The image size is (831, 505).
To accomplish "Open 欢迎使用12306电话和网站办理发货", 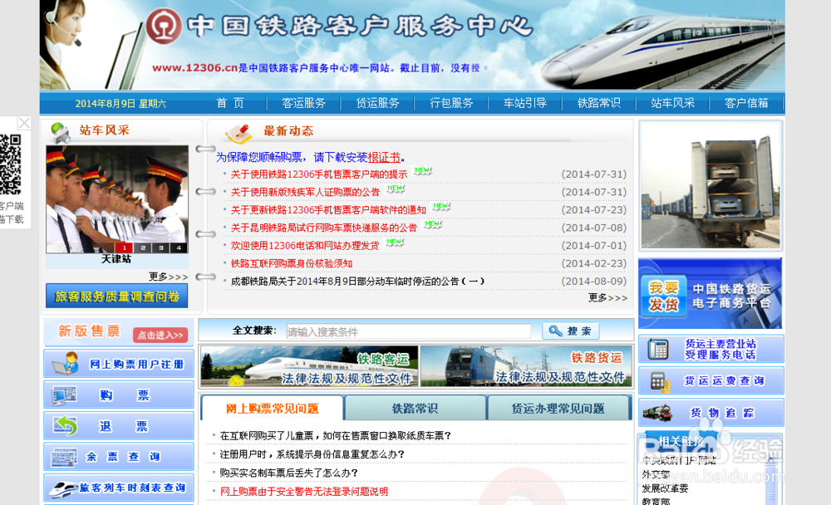I will (305, 245).
